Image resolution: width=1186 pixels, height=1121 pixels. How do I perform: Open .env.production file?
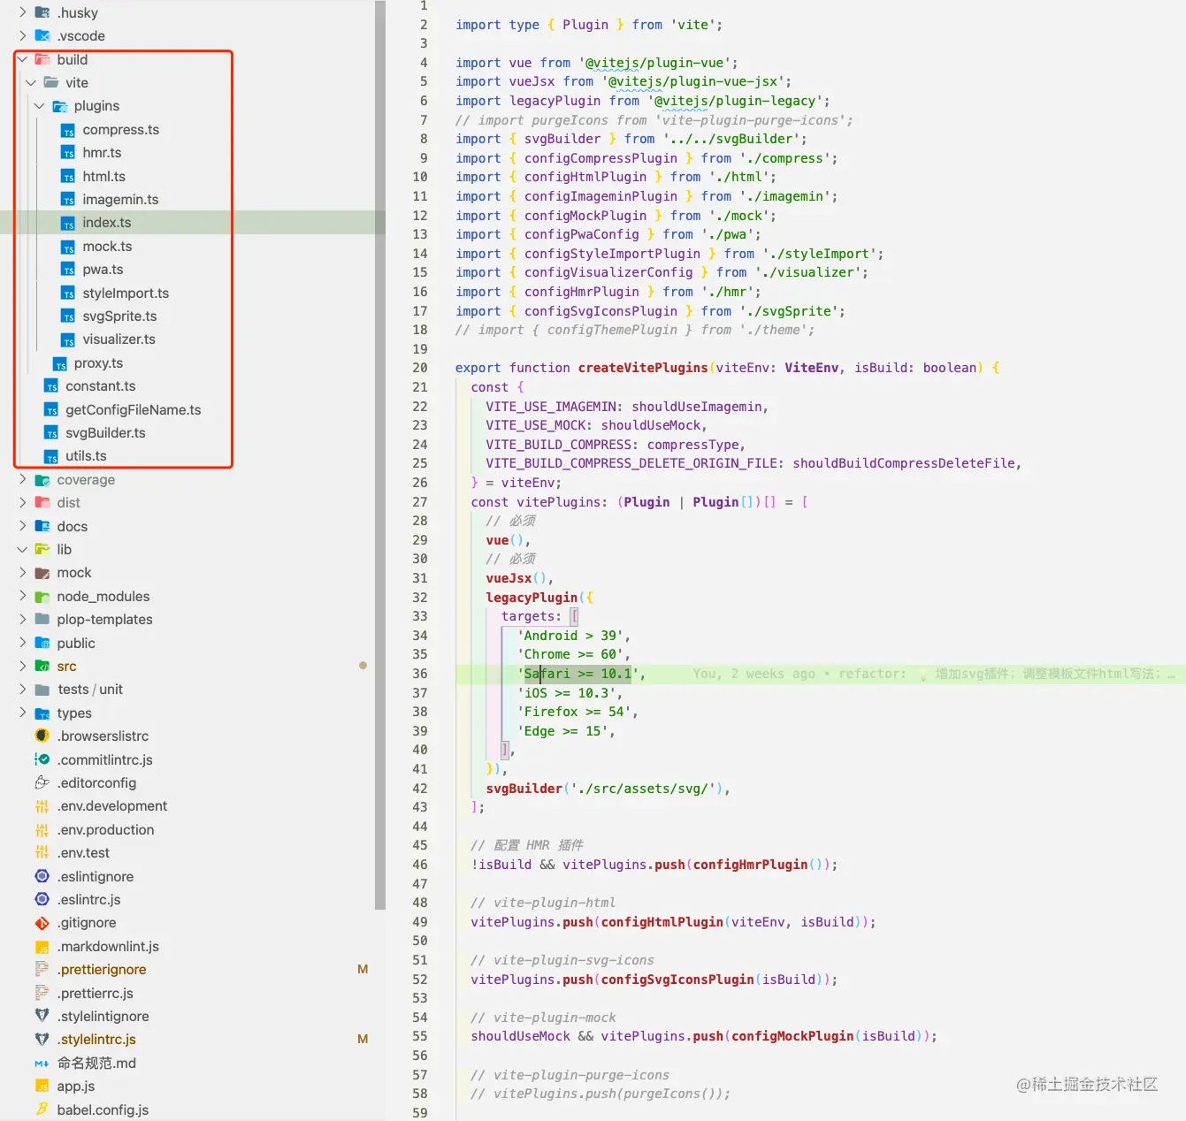[x=105, y=830]
